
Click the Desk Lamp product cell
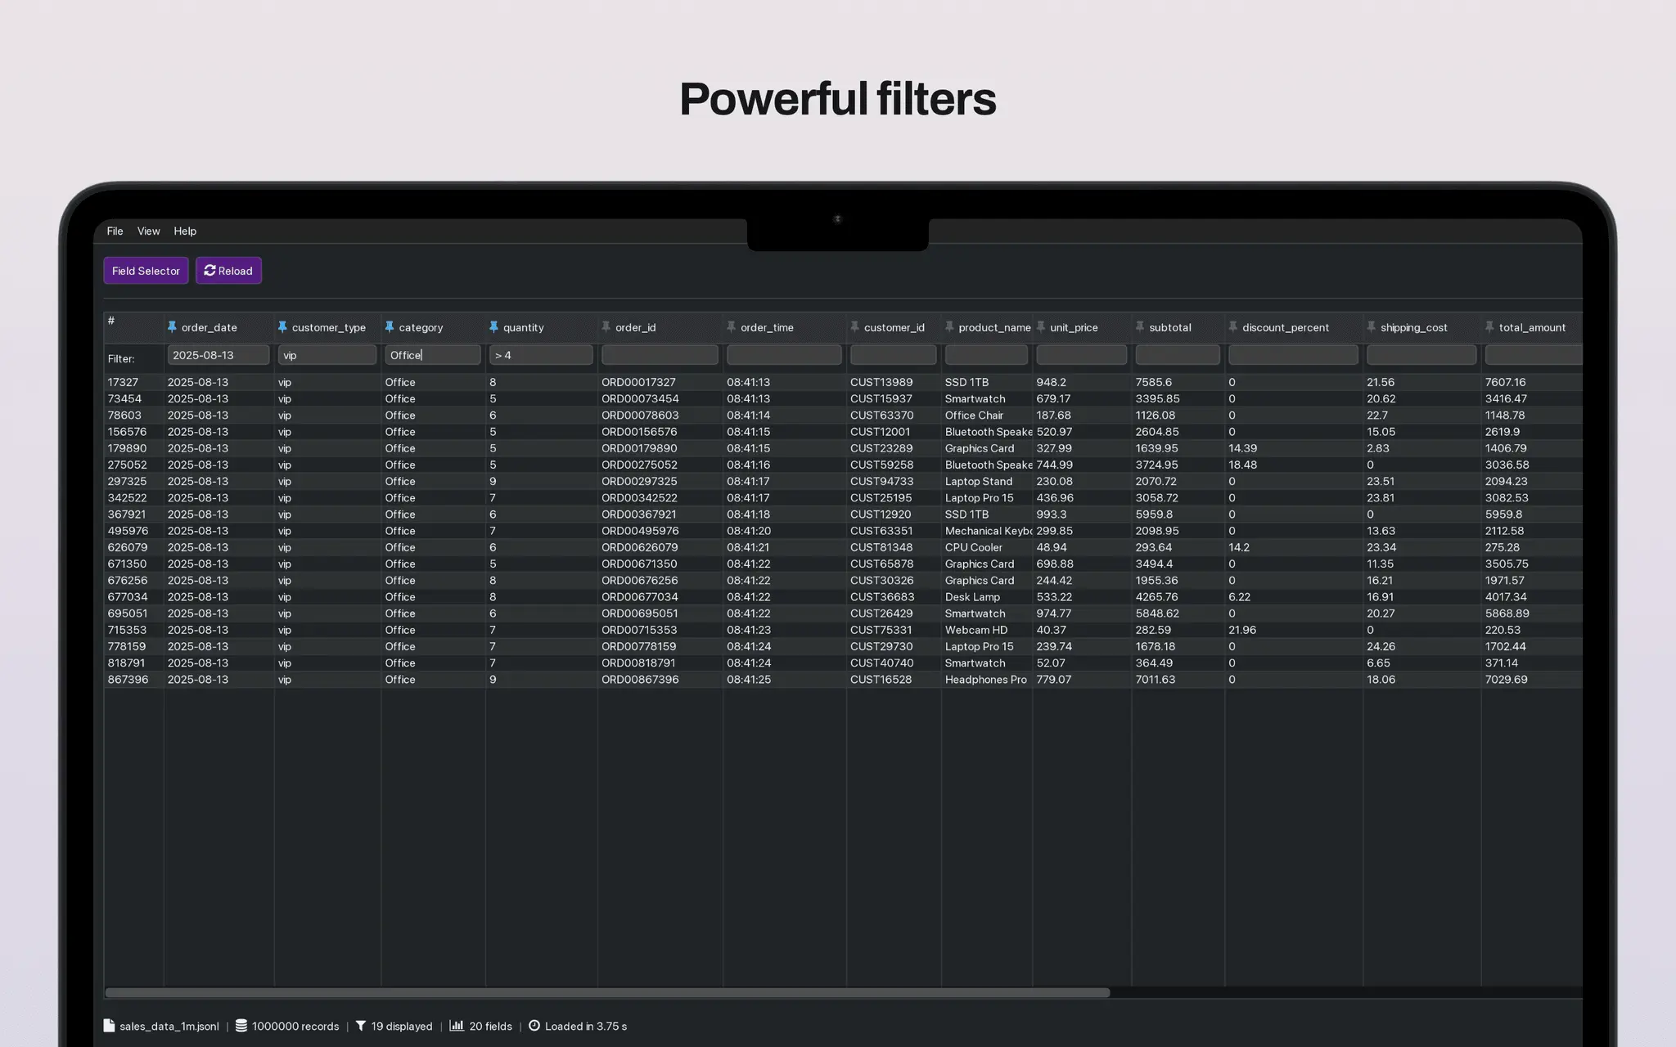coord(972,597)
